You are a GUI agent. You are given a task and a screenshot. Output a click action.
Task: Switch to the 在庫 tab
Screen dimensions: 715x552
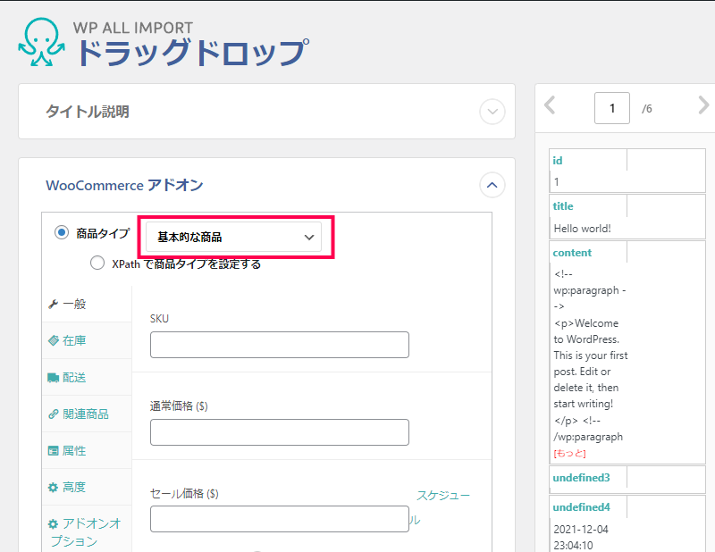click(87, 340)
